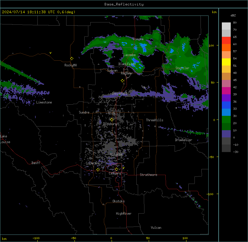Click the legend value 65
This screenshot has height=242, width=248.
tap(235, 37)
